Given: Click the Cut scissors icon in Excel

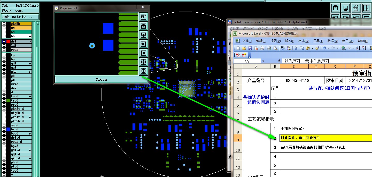Looking at the screenshot, I should [x=296, y=48].
